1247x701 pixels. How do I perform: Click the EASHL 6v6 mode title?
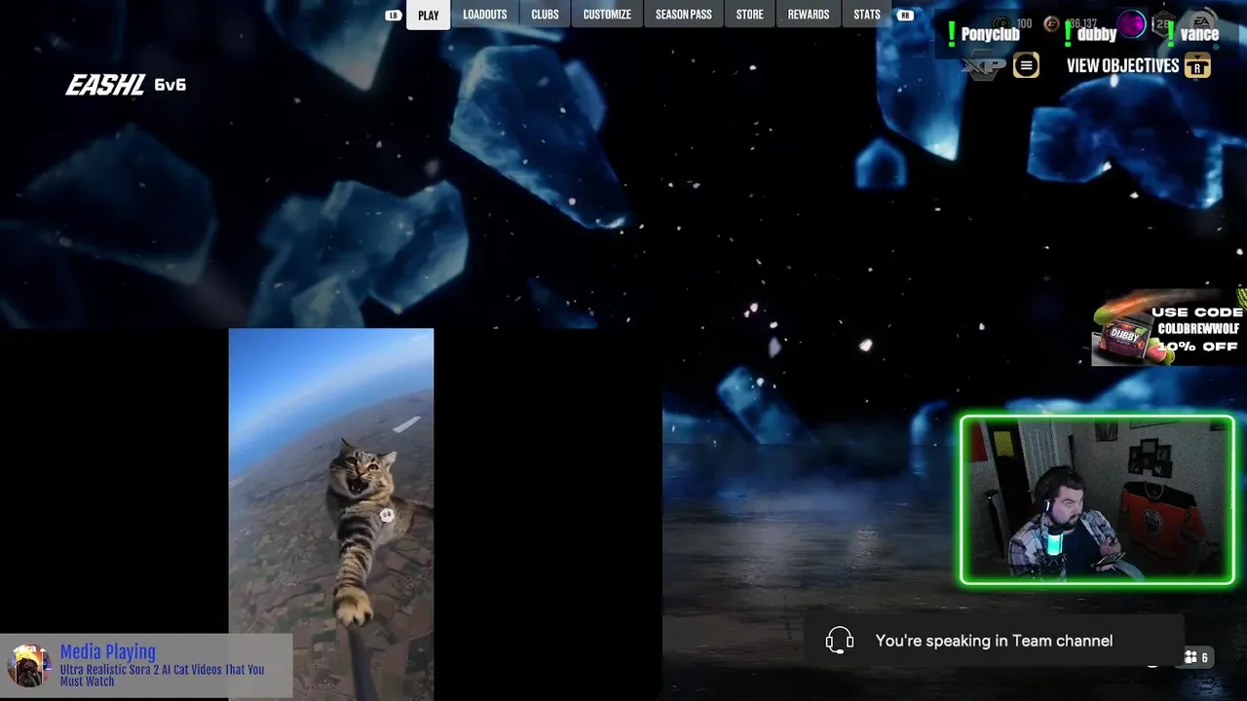coord(126,85)
